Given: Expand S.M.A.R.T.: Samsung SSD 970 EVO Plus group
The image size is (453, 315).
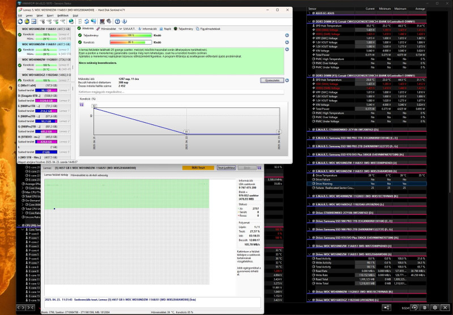Looking at the screenshot, I should [310, 154].
